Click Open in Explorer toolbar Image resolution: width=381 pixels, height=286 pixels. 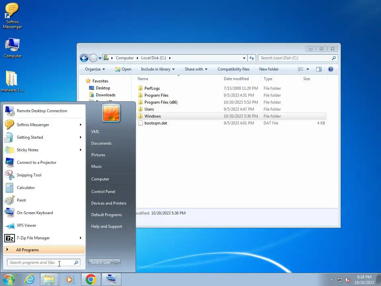123,69
